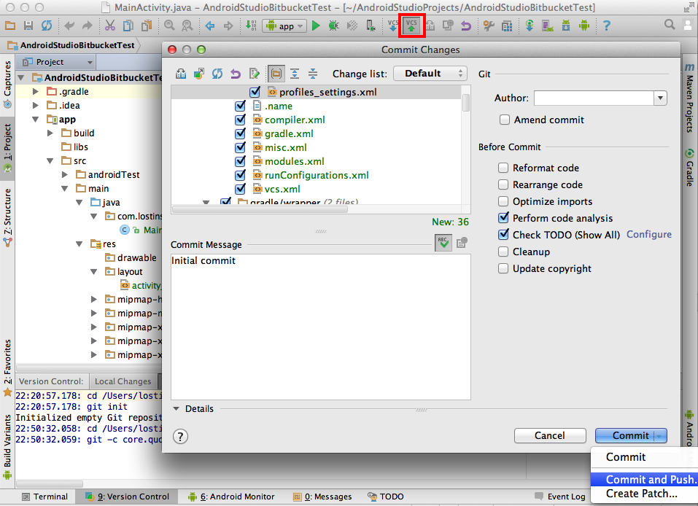
Task: Click the spell check icon above commit message
Action: (443, 244)
